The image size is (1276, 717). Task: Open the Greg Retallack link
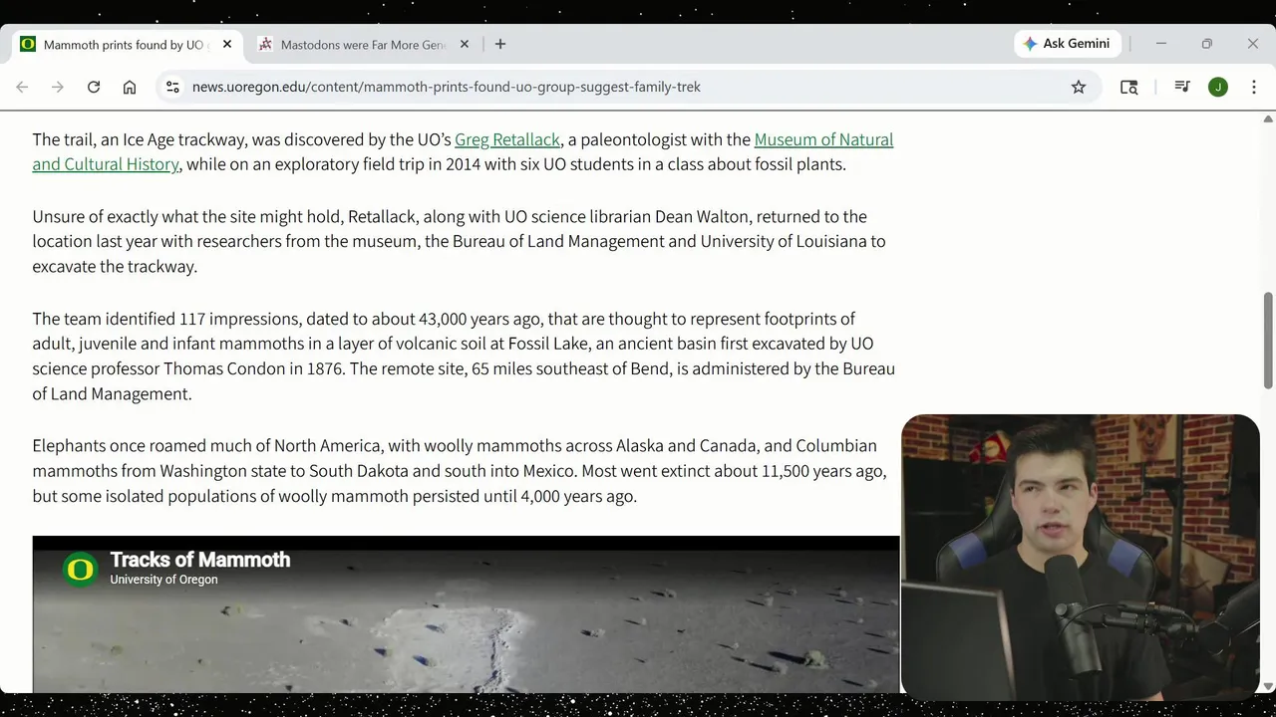tap(507, 139)
